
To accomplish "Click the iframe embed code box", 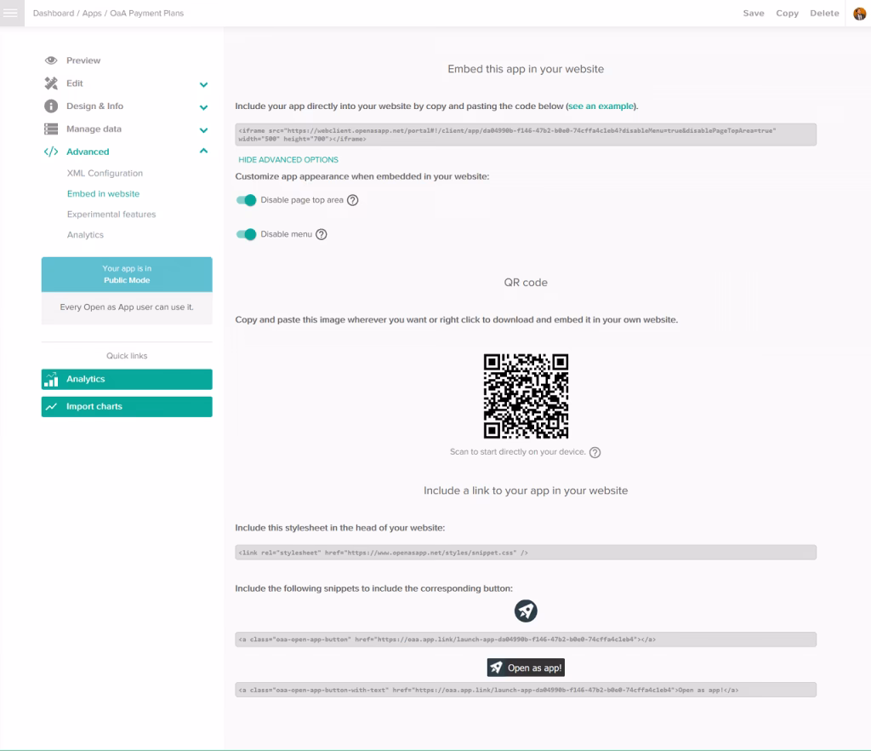I will tap(526, 135).
